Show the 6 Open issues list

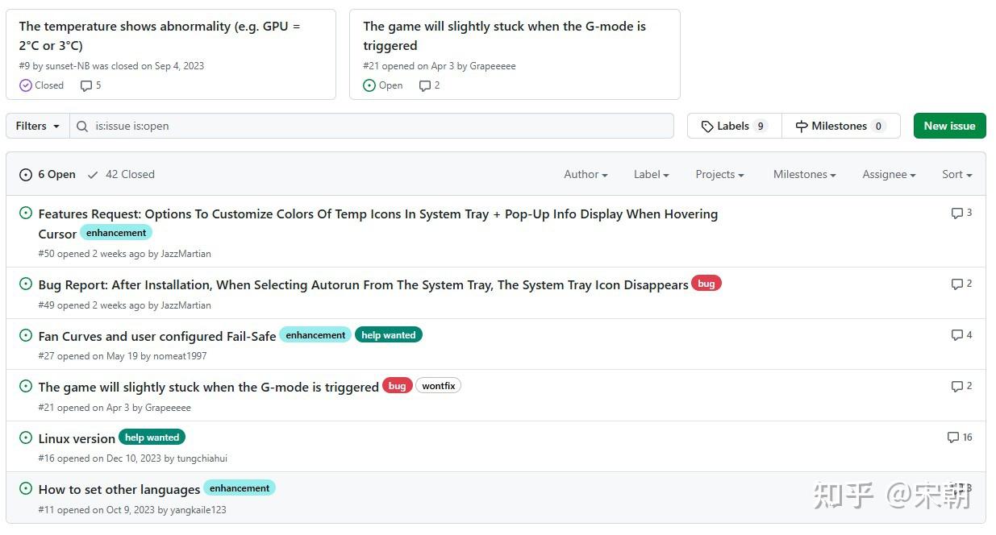(48, 174)
